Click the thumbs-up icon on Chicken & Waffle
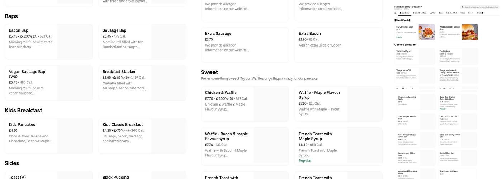The height and width of the screenshot is (179, 502). [217, 99]
